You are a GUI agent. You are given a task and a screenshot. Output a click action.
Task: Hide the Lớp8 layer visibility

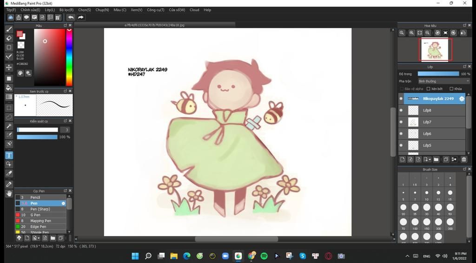(x=401, y=111)
